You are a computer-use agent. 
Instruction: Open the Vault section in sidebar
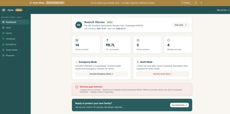pyautogui.click(x=15, y=28)
